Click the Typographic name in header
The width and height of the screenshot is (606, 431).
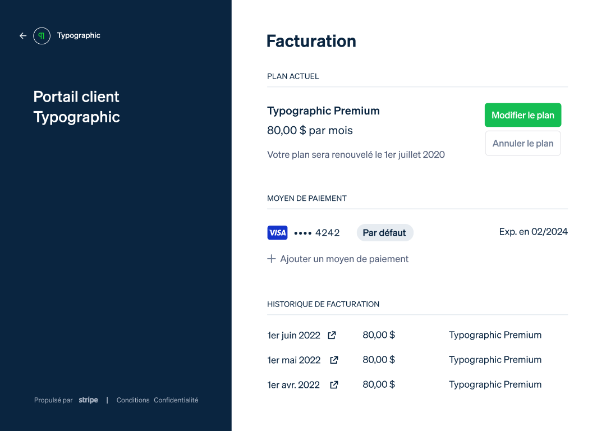[79, 35]
